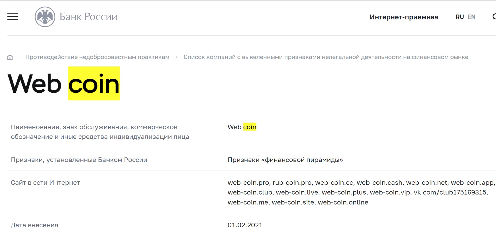Go to the home breadcrumb icon
Viewport: 496px width, 233px height.
[x=10, y=57]
